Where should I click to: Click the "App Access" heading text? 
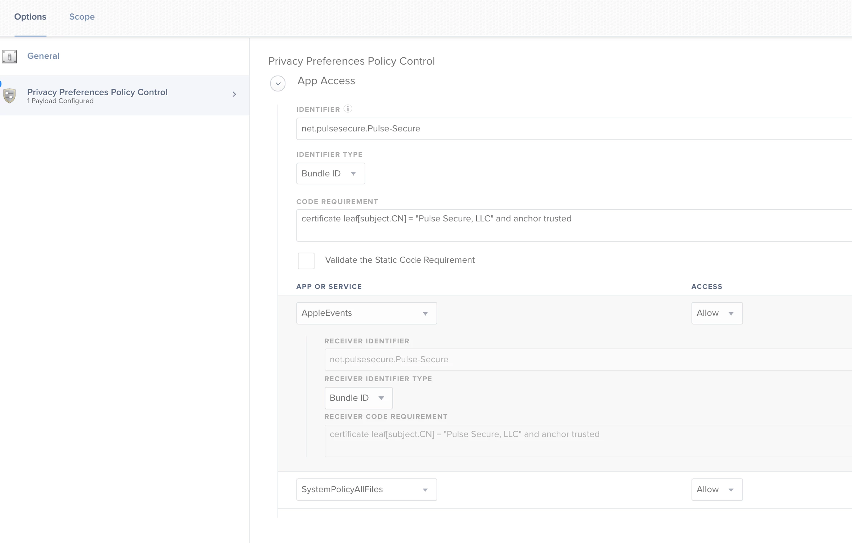326,81
